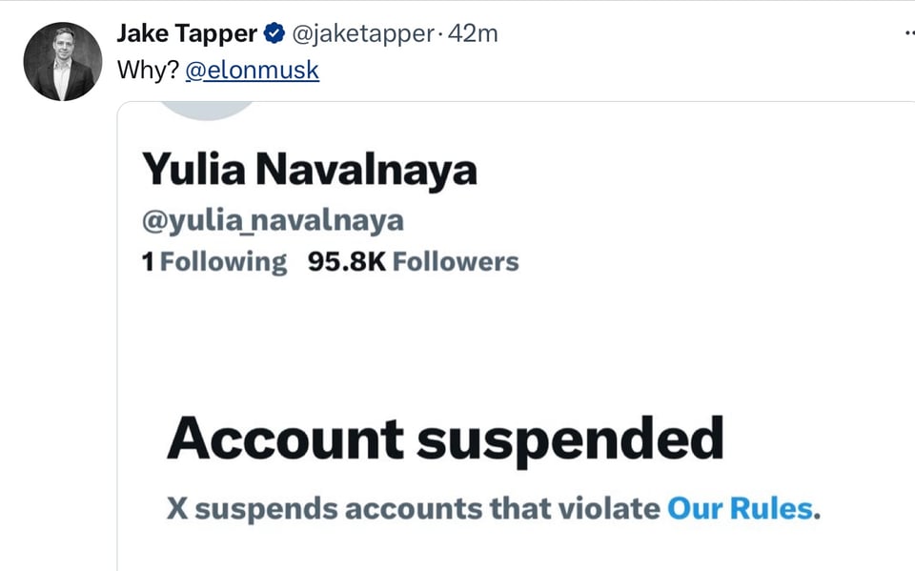Open the 1 Following list
The width and height of the screenshot is (915, 571).
click(214, 262)
